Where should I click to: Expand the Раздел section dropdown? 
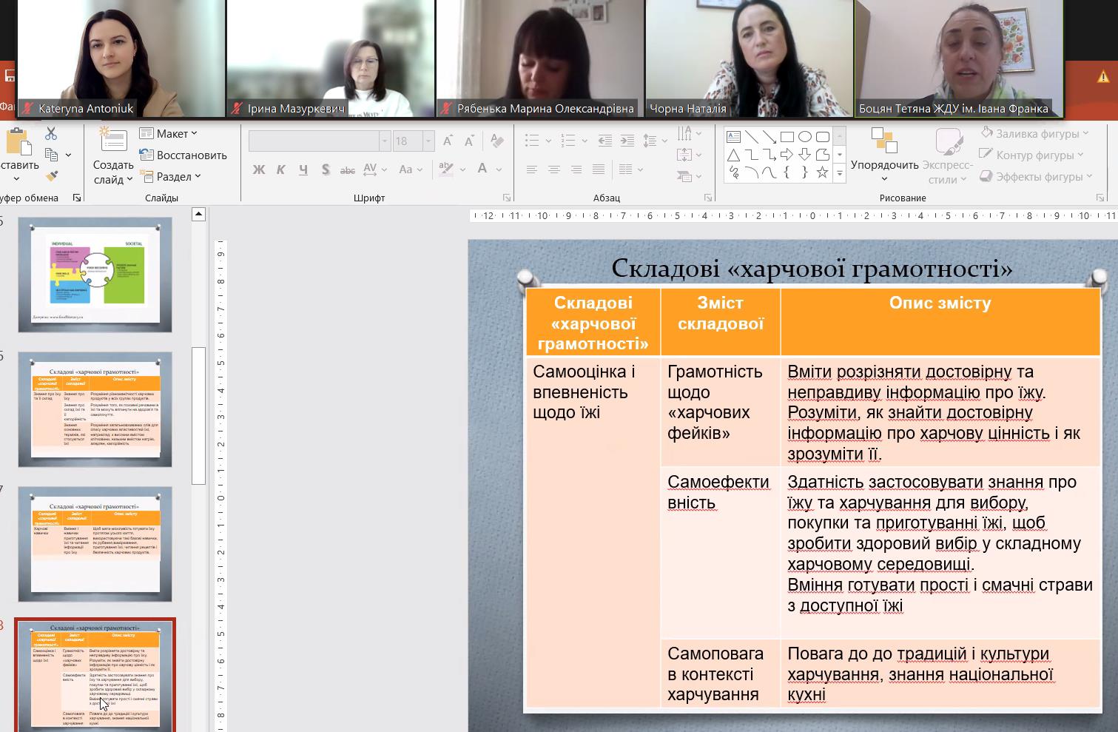(x=171, y=177)
